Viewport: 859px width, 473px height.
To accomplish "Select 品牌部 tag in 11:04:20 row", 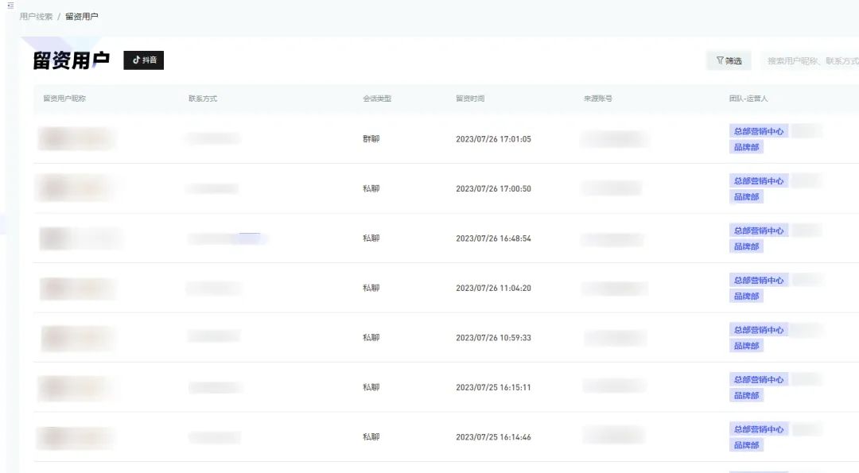I will point(746,297).
